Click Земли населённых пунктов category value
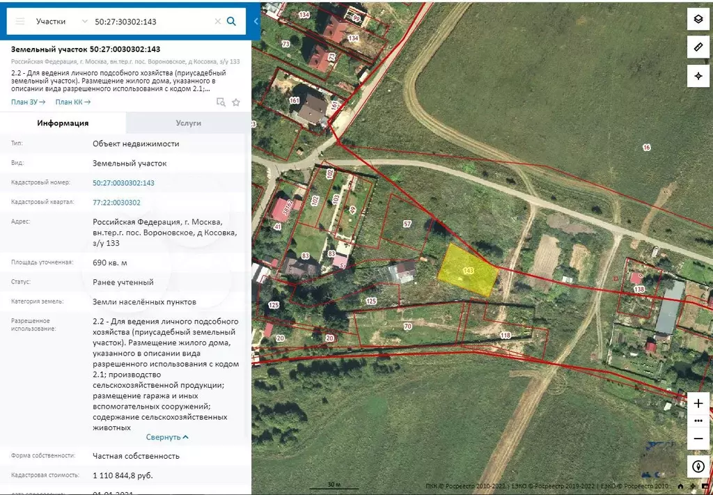 (x=145, y=302)
